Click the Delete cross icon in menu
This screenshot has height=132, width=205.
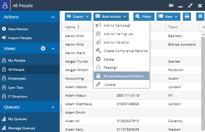[98, 59]
